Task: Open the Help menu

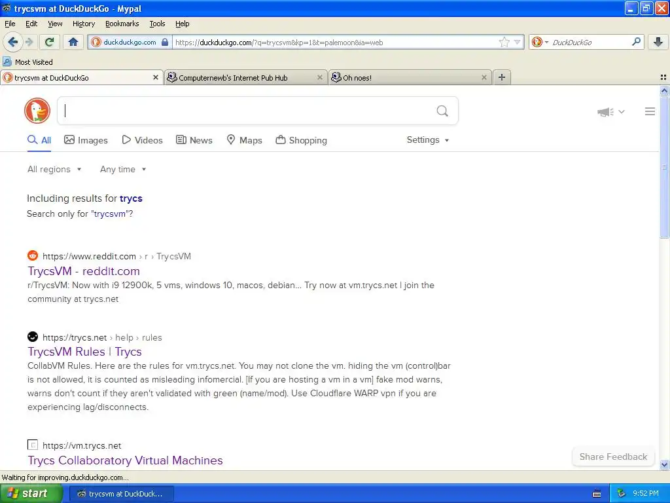Action: (183, 24)
